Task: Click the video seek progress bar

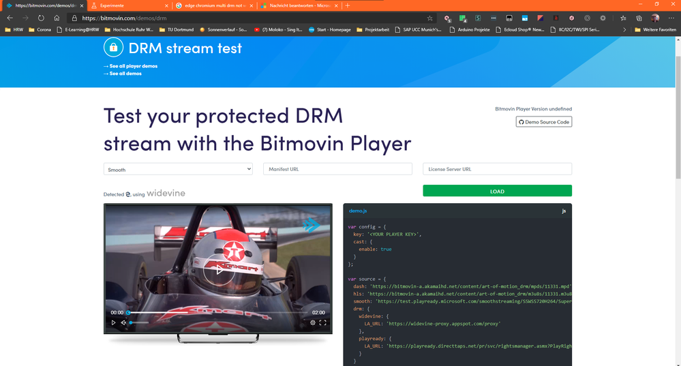Action: 218,312
